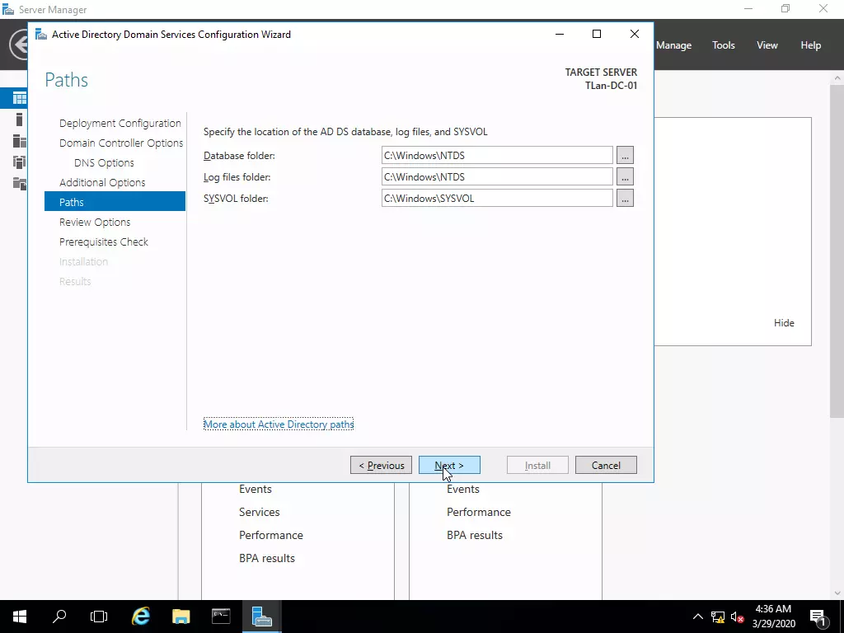Open the Tools menu in Server Manager
The width and height of the screenshot is (844, 633).
pos(724,45)
